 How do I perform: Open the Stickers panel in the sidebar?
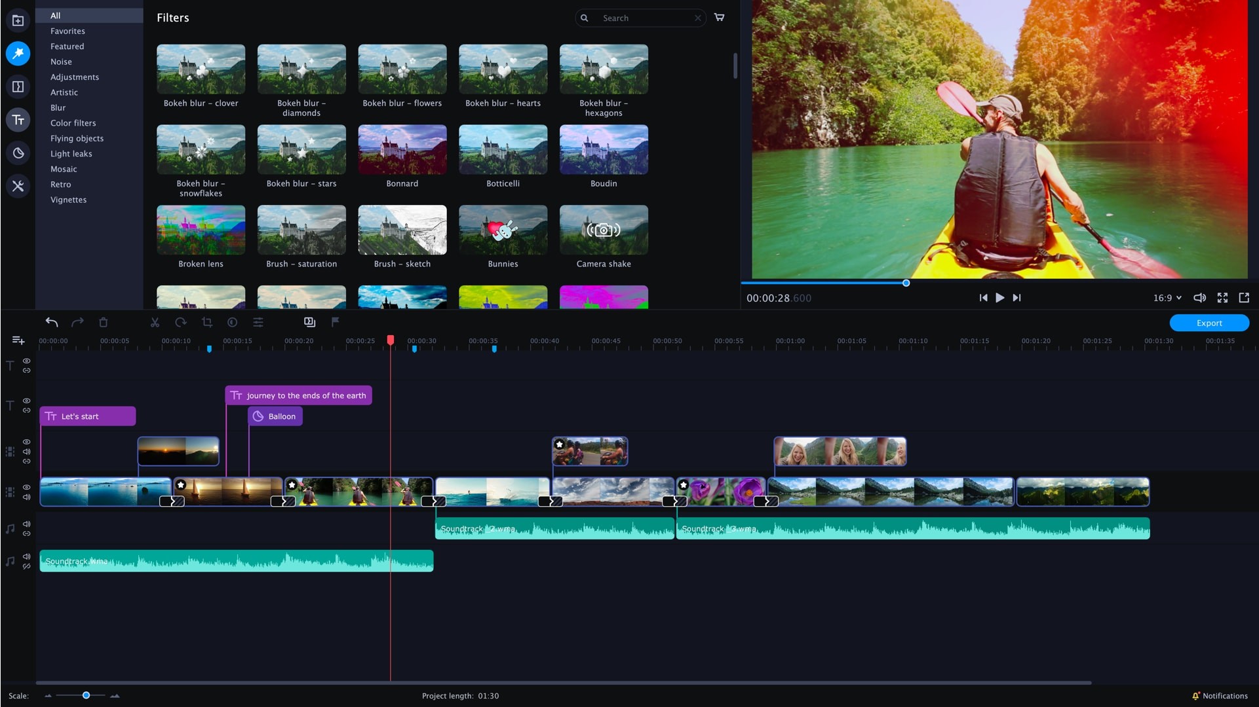point(18,153)
